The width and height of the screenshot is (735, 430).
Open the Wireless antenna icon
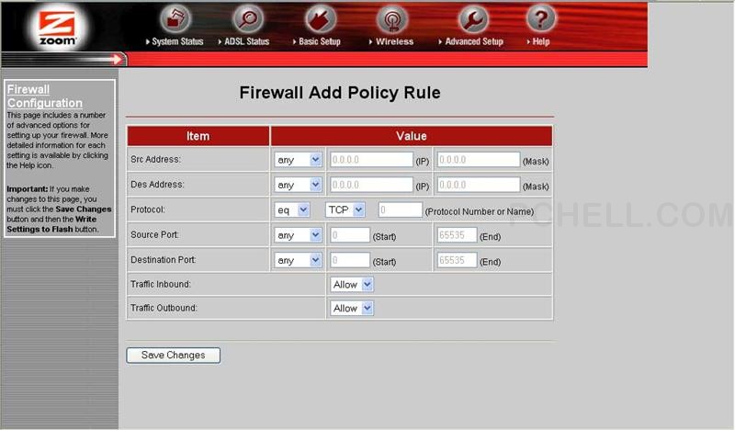pyautogui.click(x=393, y=18)
